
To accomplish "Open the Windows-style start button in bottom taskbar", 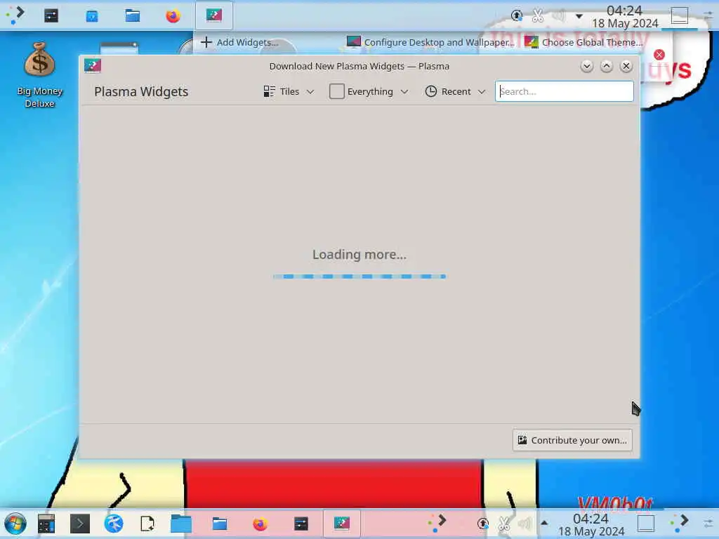I will click(x=15, y=524).
